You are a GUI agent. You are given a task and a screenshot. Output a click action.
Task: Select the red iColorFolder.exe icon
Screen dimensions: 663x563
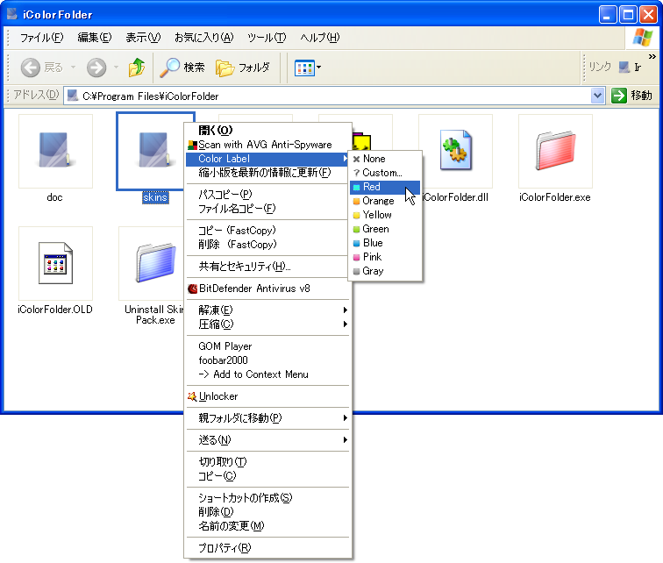coord(555,151)
